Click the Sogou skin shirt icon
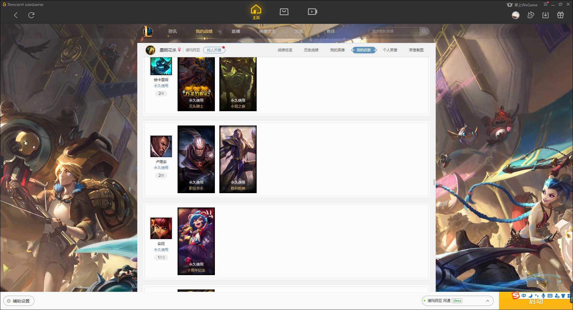573x310 pixels. (563, 296)
